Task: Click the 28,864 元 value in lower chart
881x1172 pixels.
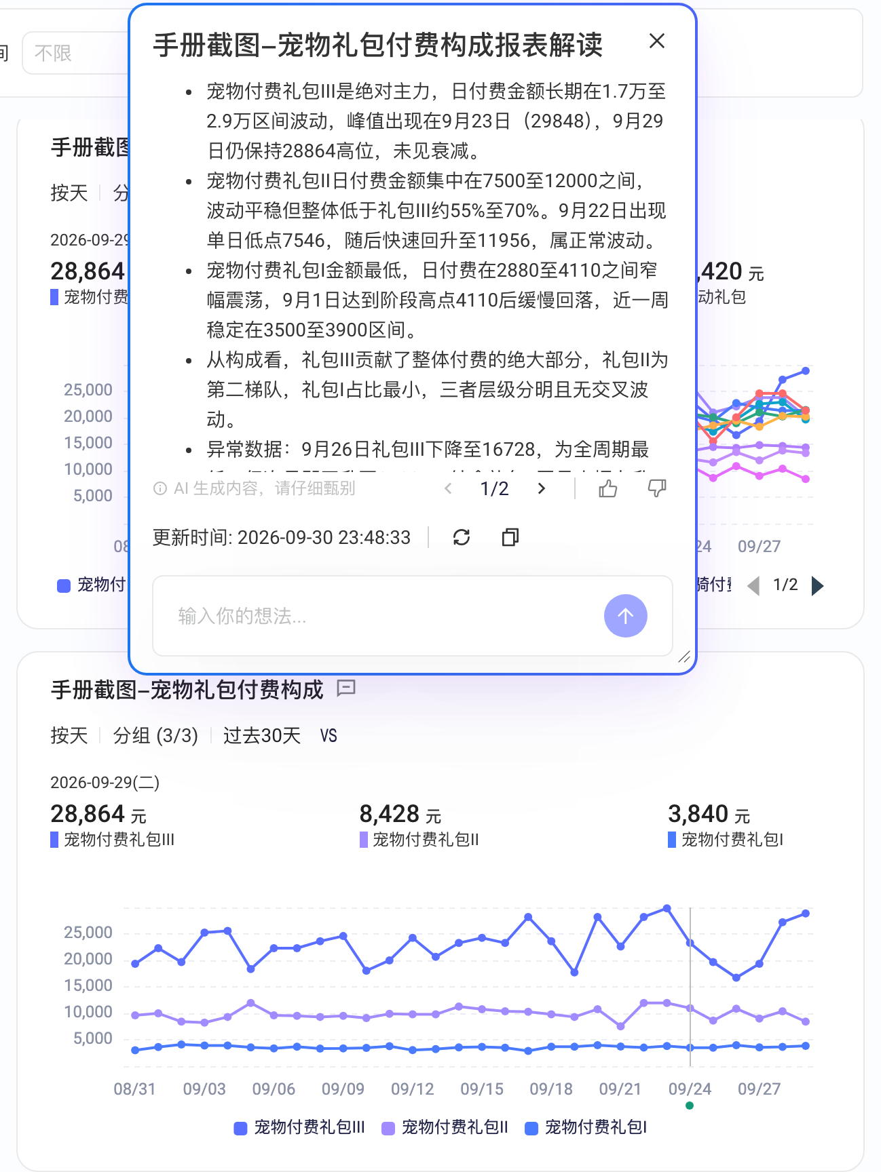Action: [x=98, y=814]
